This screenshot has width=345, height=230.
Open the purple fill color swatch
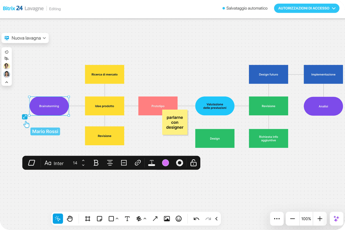165,163
